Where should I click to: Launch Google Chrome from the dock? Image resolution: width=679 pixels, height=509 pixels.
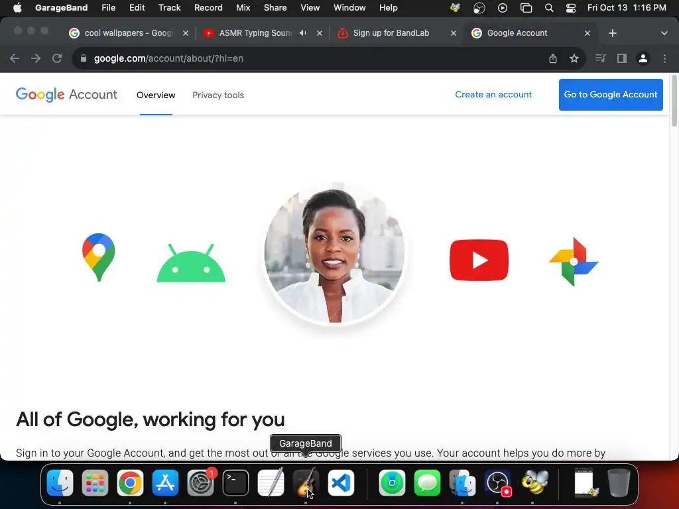130,482
